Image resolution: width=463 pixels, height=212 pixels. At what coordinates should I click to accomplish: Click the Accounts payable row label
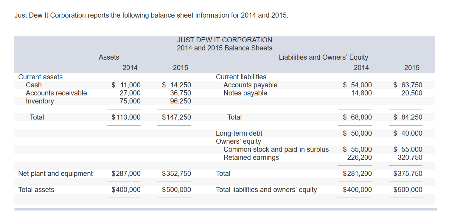pyautogui.click(x=250, y=85)
